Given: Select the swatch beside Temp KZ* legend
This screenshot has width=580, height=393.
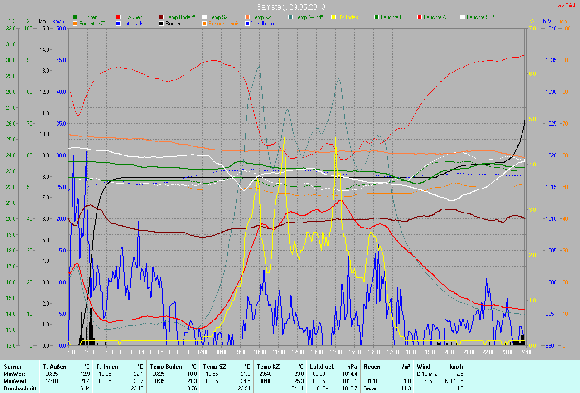Looking at the screenshot, I should coord(247,17).
